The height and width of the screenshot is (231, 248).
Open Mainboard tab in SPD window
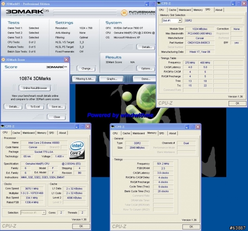tap(185, 10)
